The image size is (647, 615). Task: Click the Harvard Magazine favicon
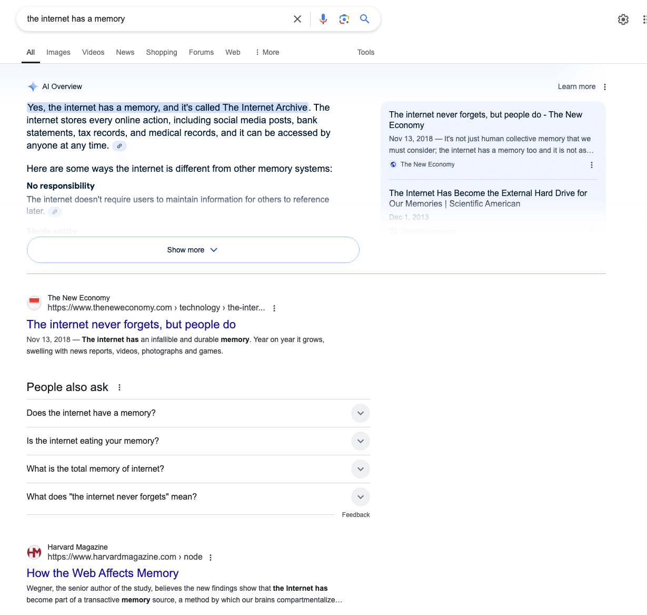(x=34, y=552)
